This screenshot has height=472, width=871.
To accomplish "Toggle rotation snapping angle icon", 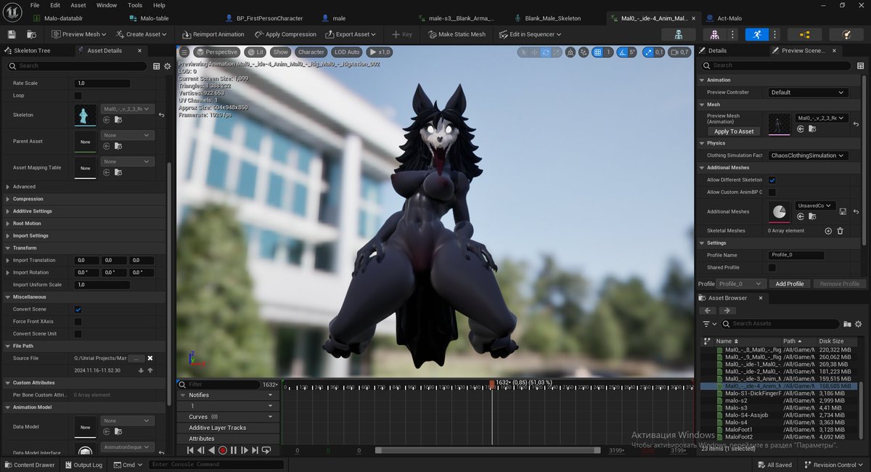I will [621, 52].
